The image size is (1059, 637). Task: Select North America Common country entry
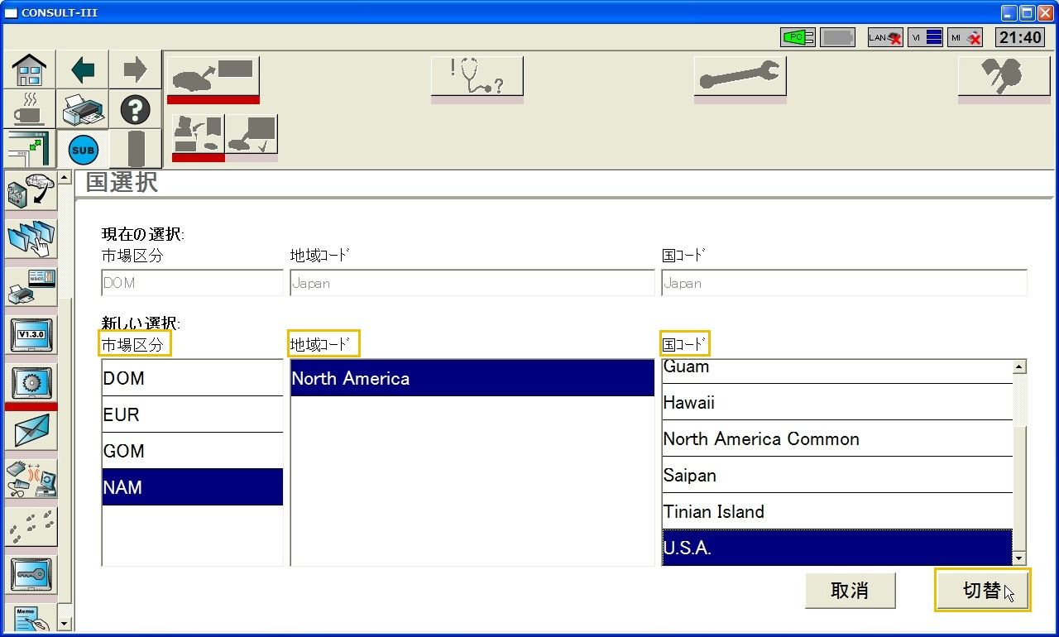point(837,438)
